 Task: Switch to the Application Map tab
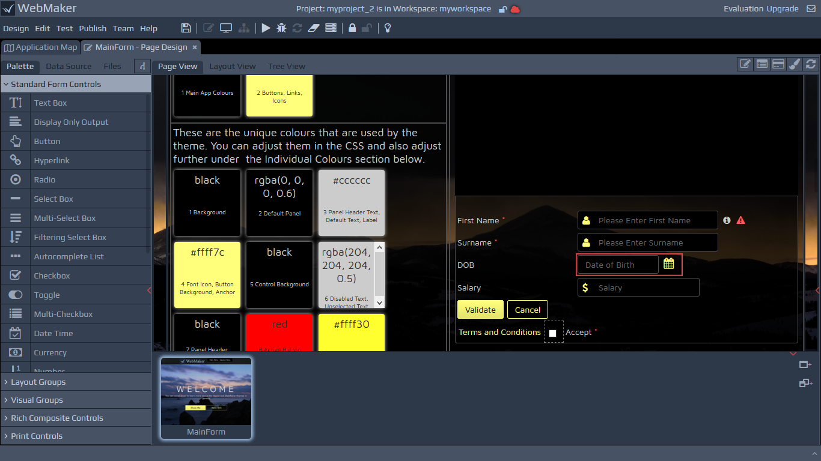(x=40, y=47)
